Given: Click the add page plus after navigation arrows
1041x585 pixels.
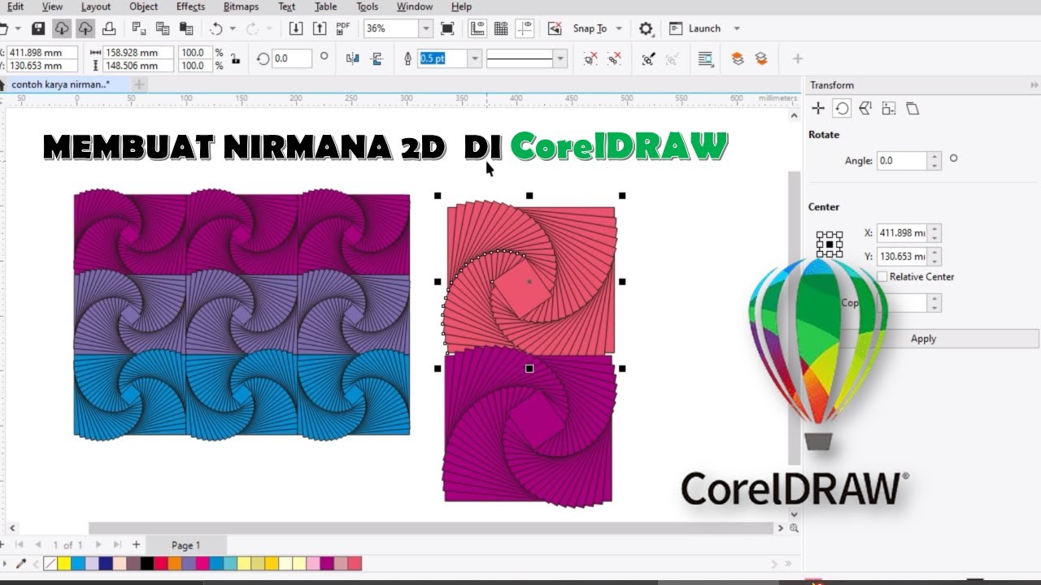Looking at the screenshot, I should tap(136, 544).
